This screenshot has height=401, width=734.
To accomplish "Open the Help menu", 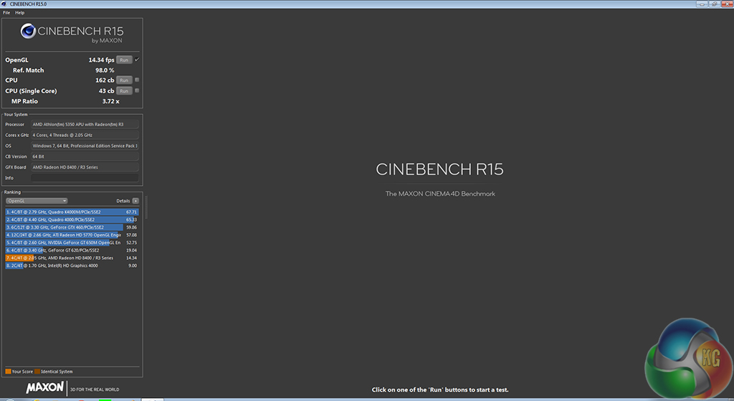I will 19,13.
